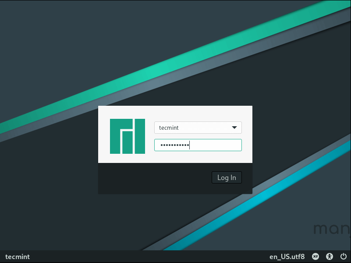This screenshot has width=351, height=263.
Task: Open the accessibility options icon
Action: [x=329, y=256]
